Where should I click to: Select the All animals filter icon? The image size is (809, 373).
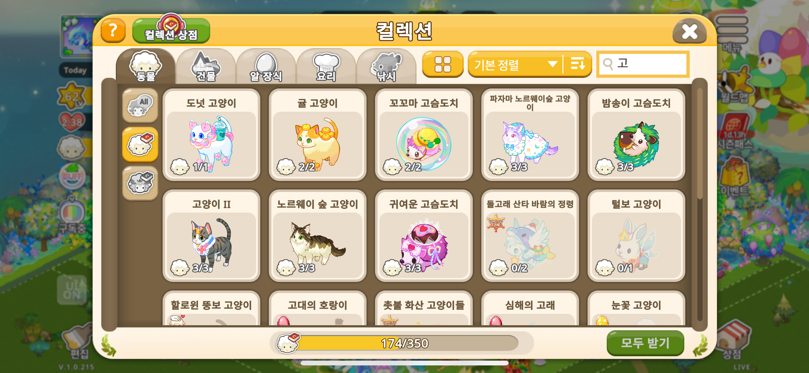(x=140, y=106)
